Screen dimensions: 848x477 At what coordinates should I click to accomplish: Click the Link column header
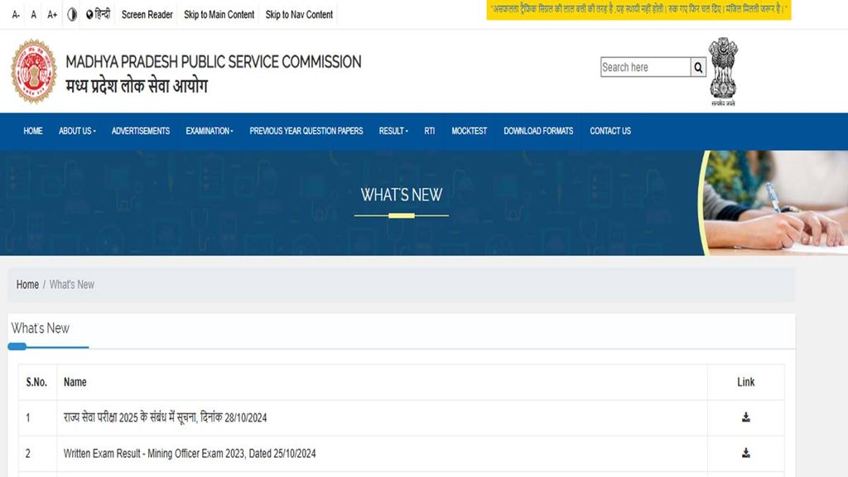pyautogui.click(x=746, y=382)
